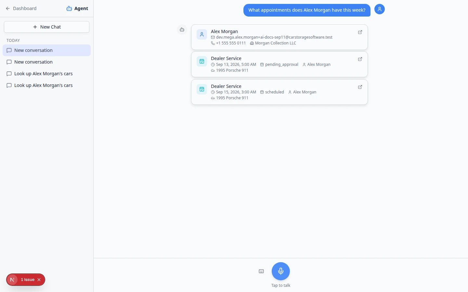468x292 pixels.
Task: Click Alex Morgan assignee on Sep 13 card
Action: [x=318, y=65]
